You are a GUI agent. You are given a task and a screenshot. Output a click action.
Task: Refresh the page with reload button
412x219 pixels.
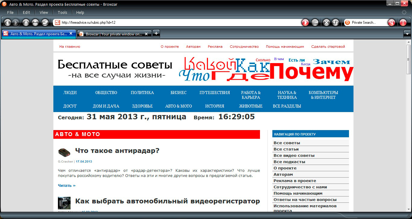point(335,23)
